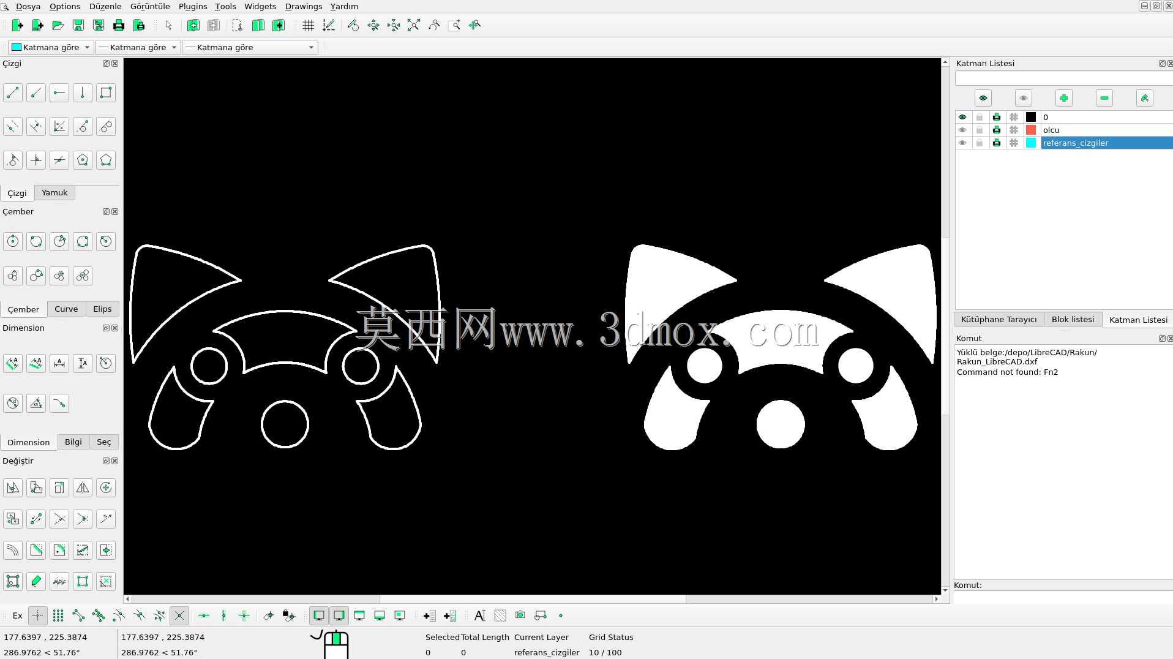
Task: Toggle the lock on layer 0
Action: [980, 117]
